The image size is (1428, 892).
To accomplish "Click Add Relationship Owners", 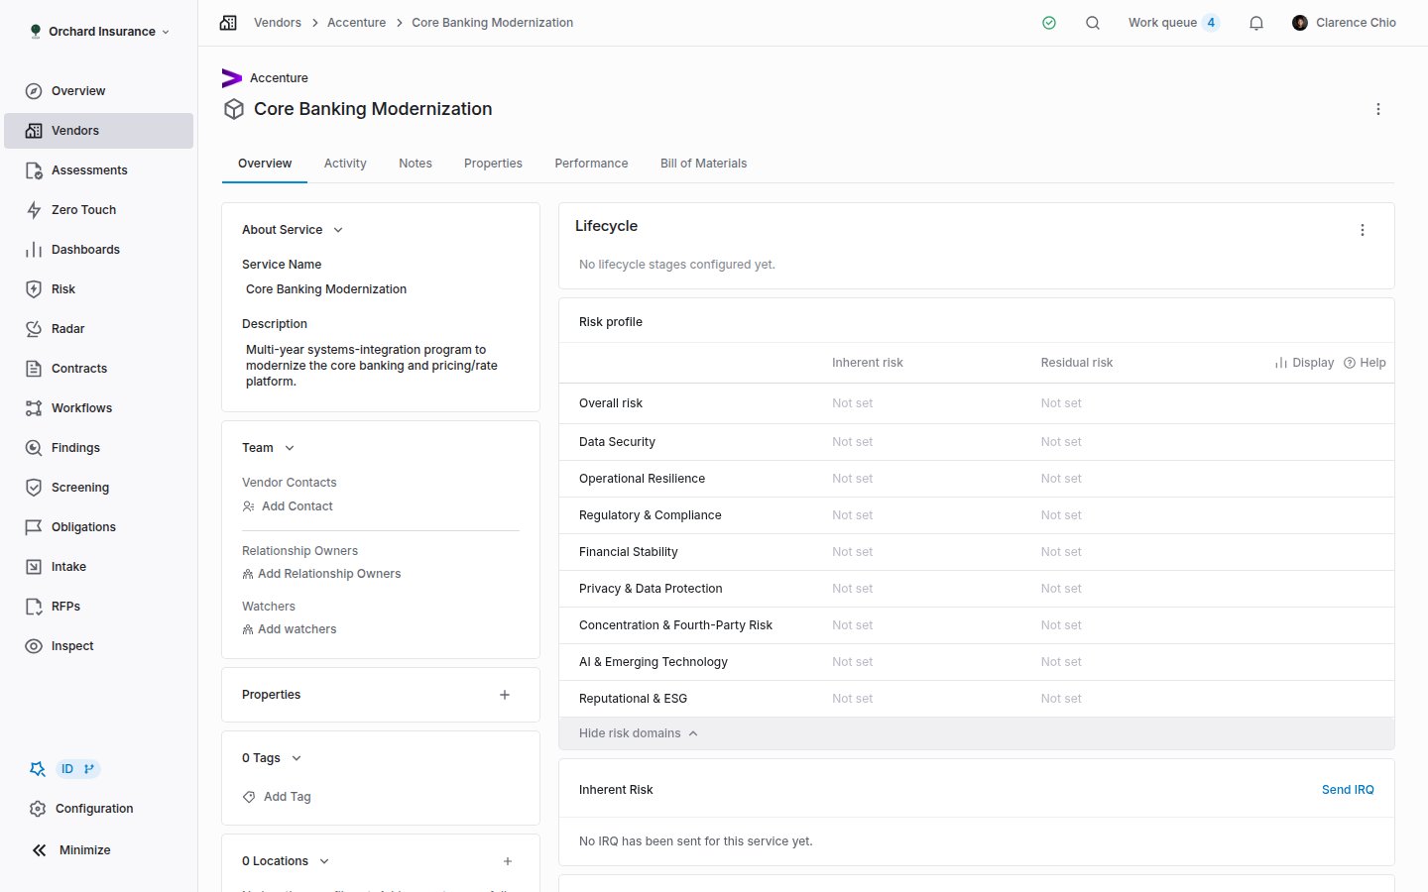I will (321, 574).
